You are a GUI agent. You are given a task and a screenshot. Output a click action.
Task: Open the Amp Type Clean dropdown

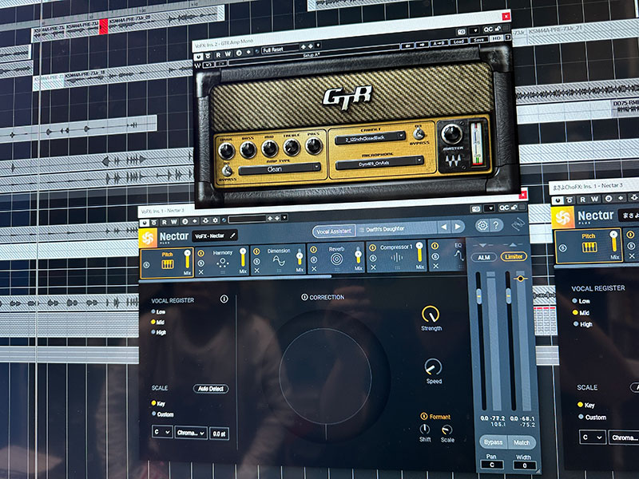280,168
